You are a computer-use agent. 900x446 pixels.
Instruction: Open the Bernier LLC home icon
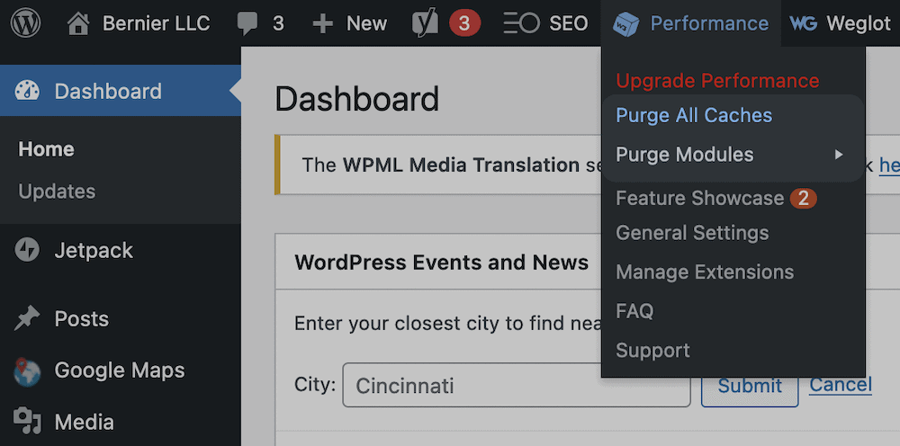[78, 23]
